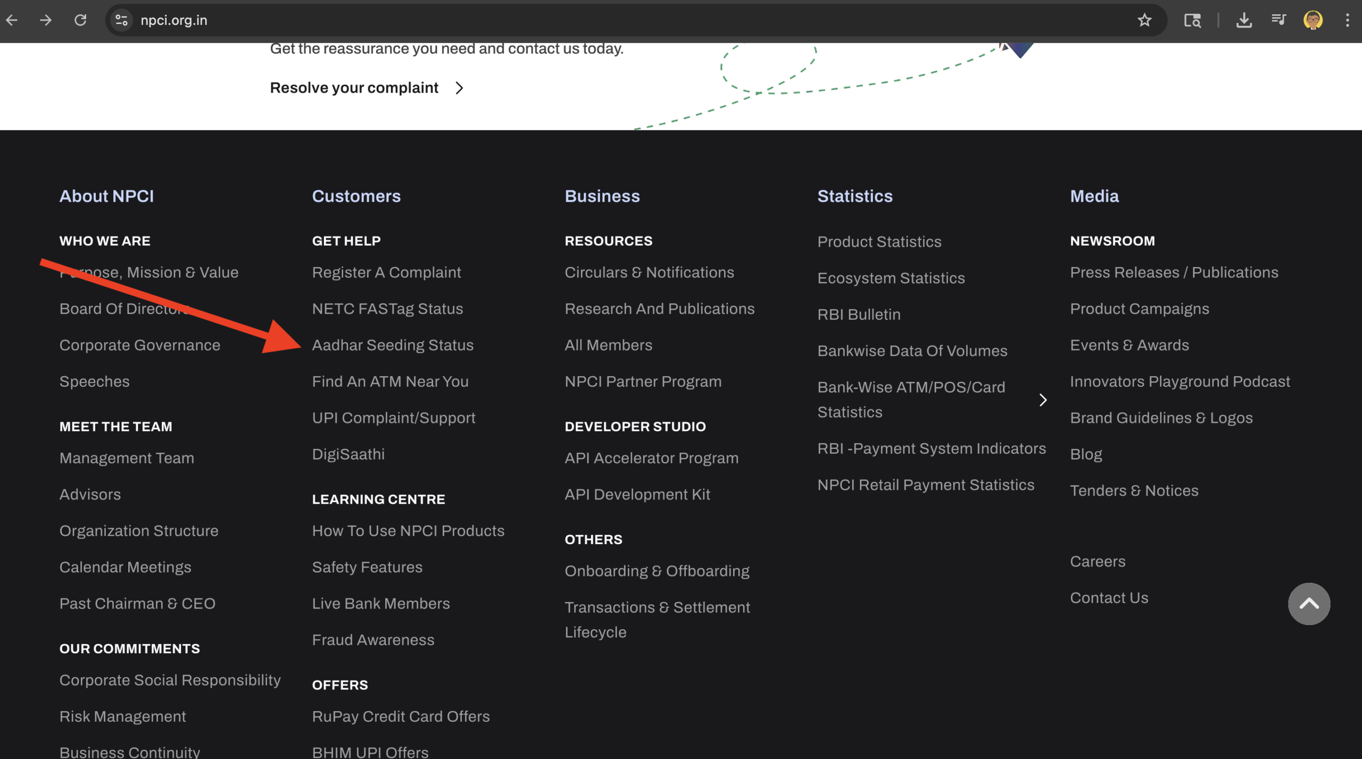Open Innovators Playground Podcast link
1362x759 pixels.
coord(1180,381)
